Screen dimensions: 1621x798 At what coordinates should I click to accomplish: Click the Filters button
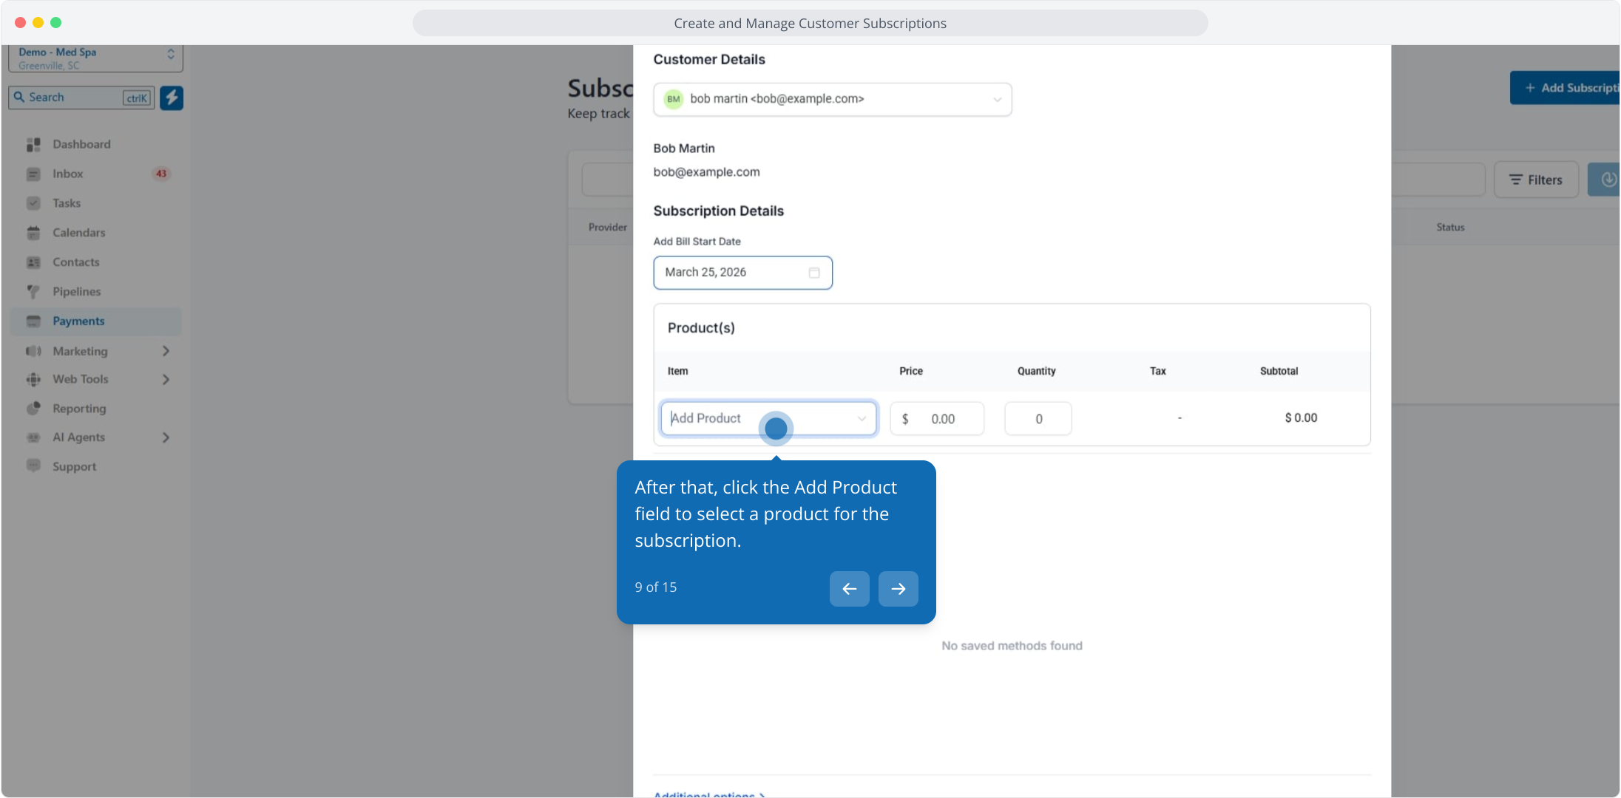1536,180
